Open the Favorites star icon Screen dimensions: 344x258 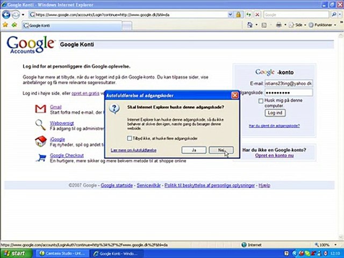(x=5, y=25)
